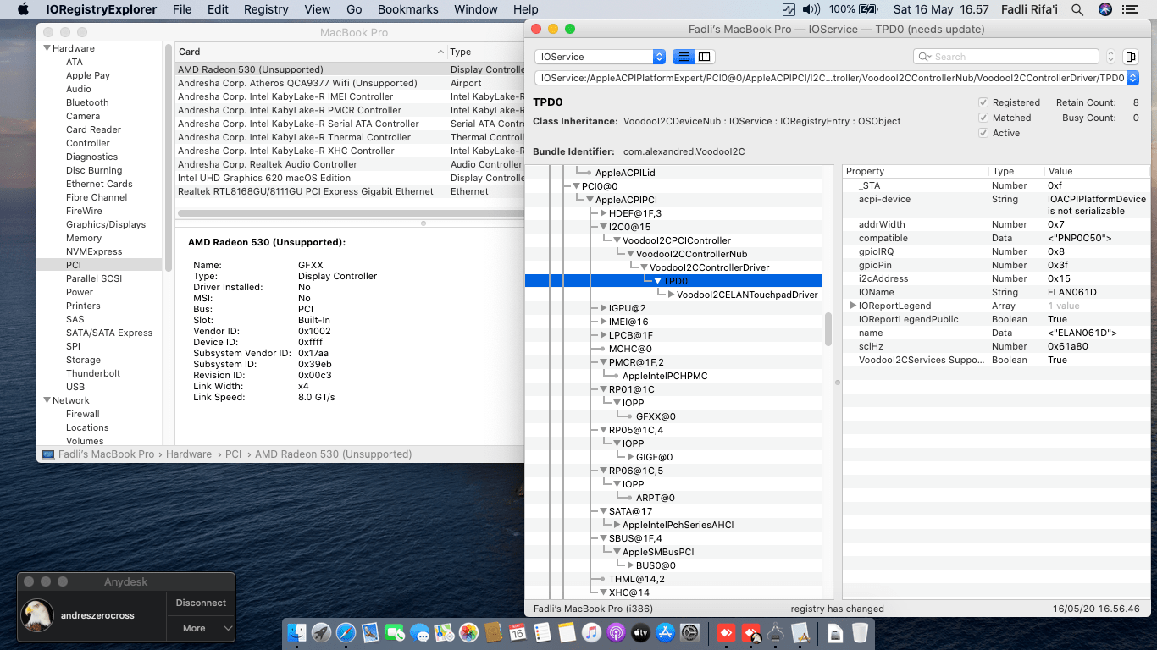Screen dimensions: 1157x650
Task: Open Reminders from the dock
Action: [542, 632]
